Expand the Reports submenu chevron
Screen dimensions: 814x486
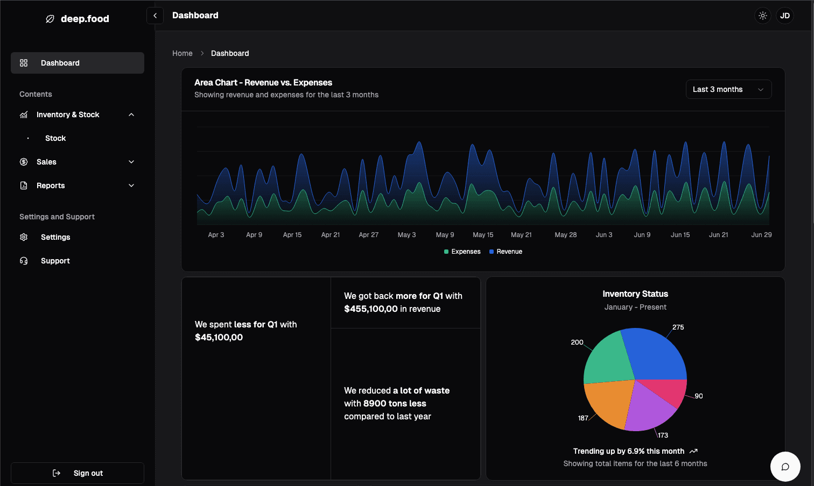[x=131, y=185]
